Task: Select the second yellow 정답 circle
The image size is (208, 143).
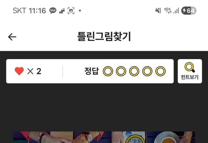Action: point(121,71)
